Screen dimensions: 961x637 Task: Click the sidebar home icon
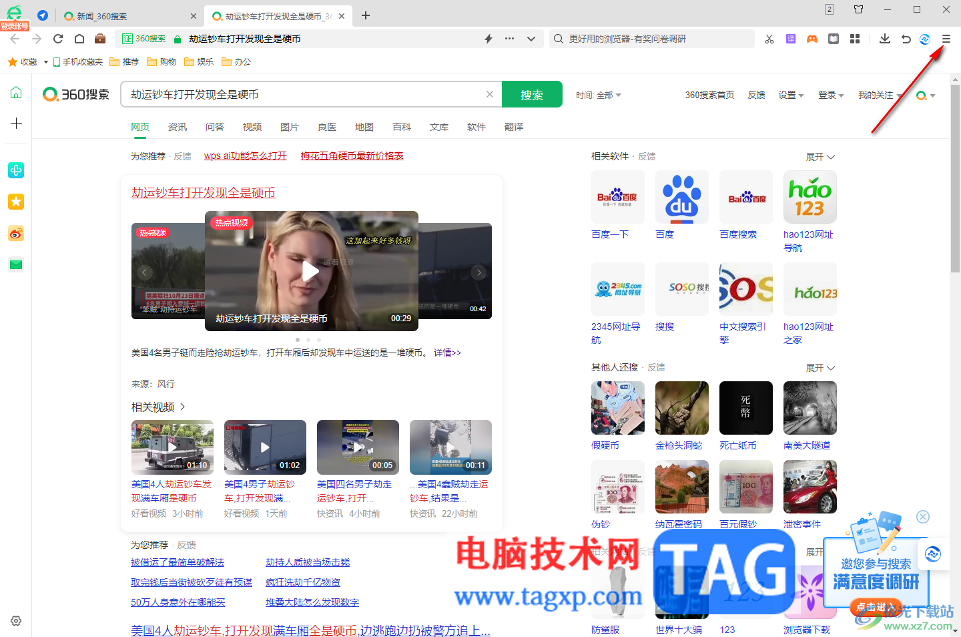point(16,92)
